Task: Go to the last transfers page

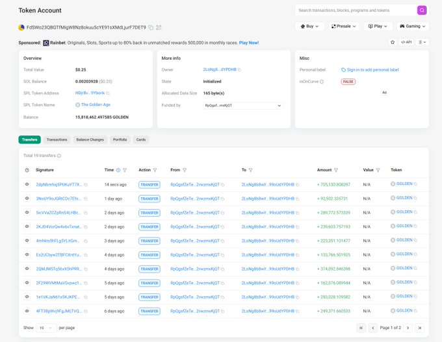Action: pos(419,328)
